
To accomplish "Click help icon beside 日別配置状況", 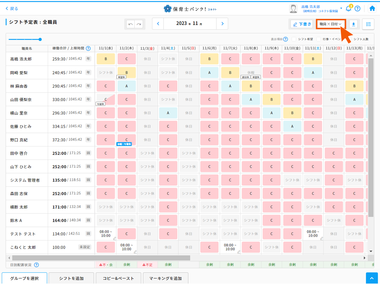I will pos(36,265).
